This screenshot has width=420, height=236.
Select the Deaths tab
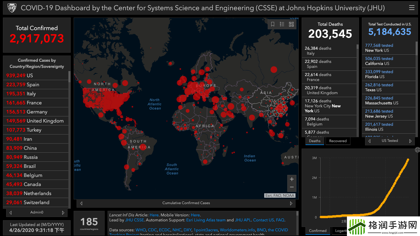click(x=314, y=141)
